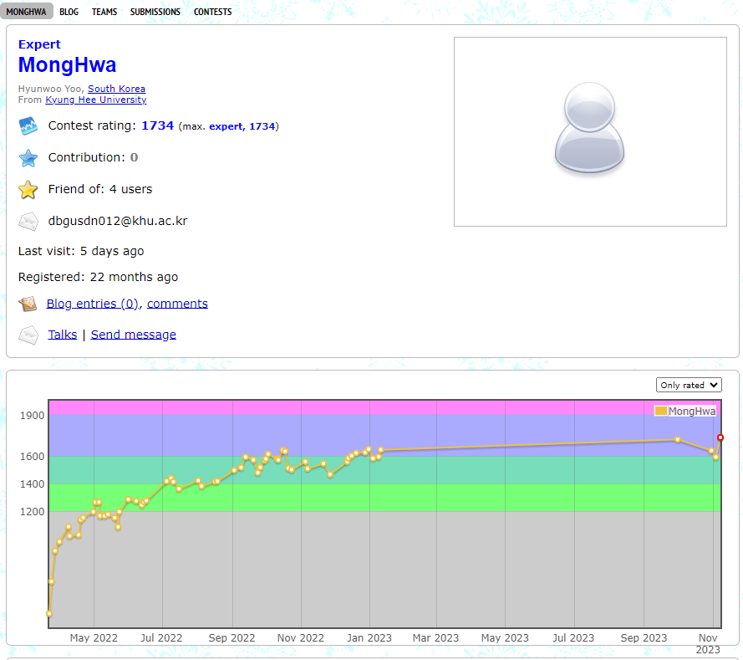View the user's comments link
The image size is (743, 660).
[x=177, y=304]
